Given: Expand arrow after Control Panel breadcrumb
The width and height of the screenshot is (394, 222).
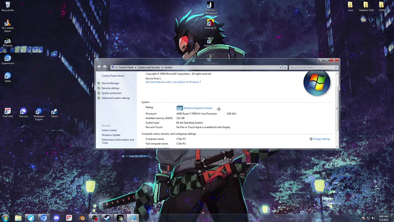Looking at the screenshot, I should coord(136,67).
